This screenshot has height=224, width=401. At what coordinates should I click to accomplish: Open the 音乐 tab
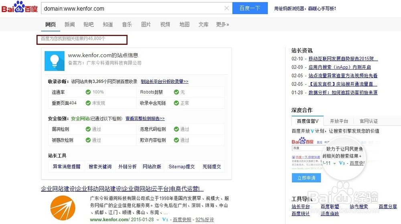(127, 24)
